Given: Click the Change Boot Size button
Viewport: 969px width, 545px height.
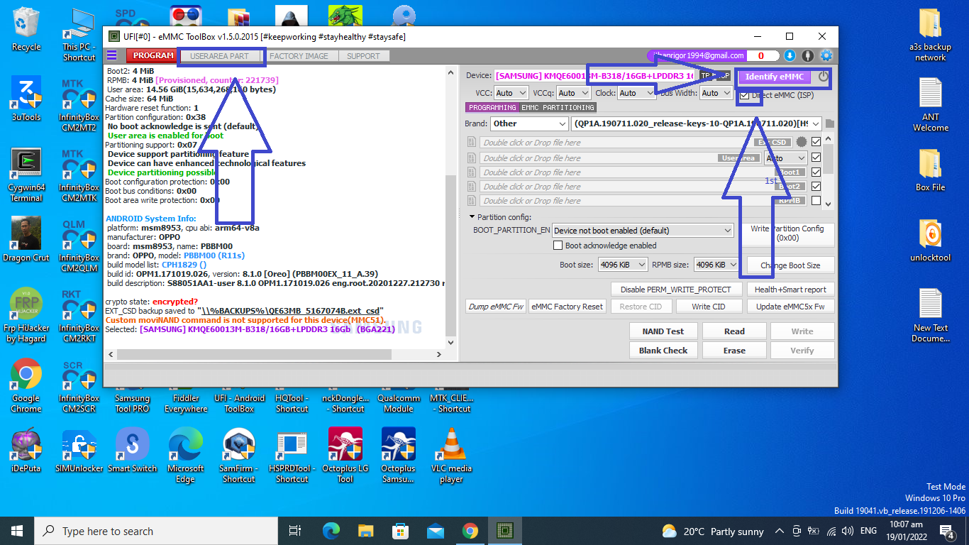Looking at the screenshot, I should point(790,265).
